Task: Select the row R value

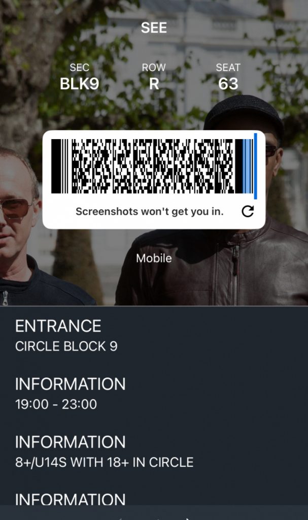Action: [154, 84]
